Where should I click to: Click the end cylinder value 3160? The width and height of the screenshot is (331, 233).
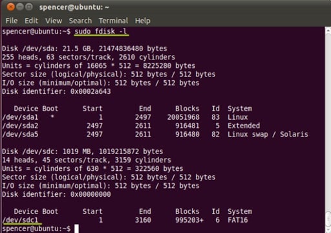(143, 220)
